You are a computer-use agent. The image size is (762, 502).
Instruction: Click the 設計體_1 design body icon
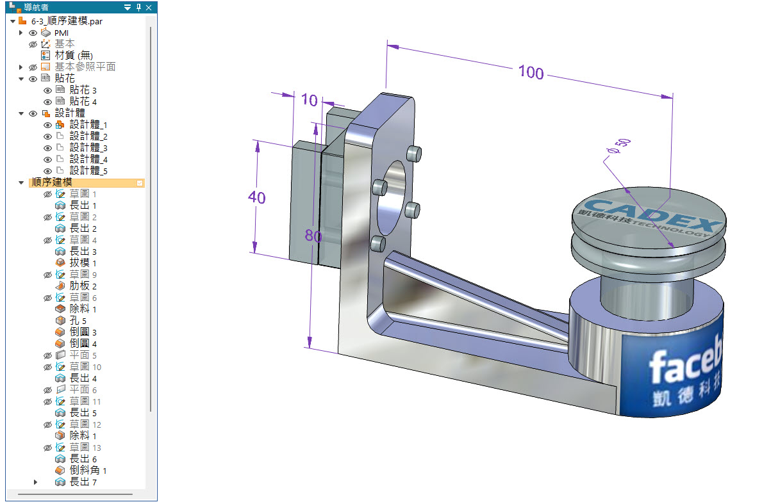tap(60, 125)
